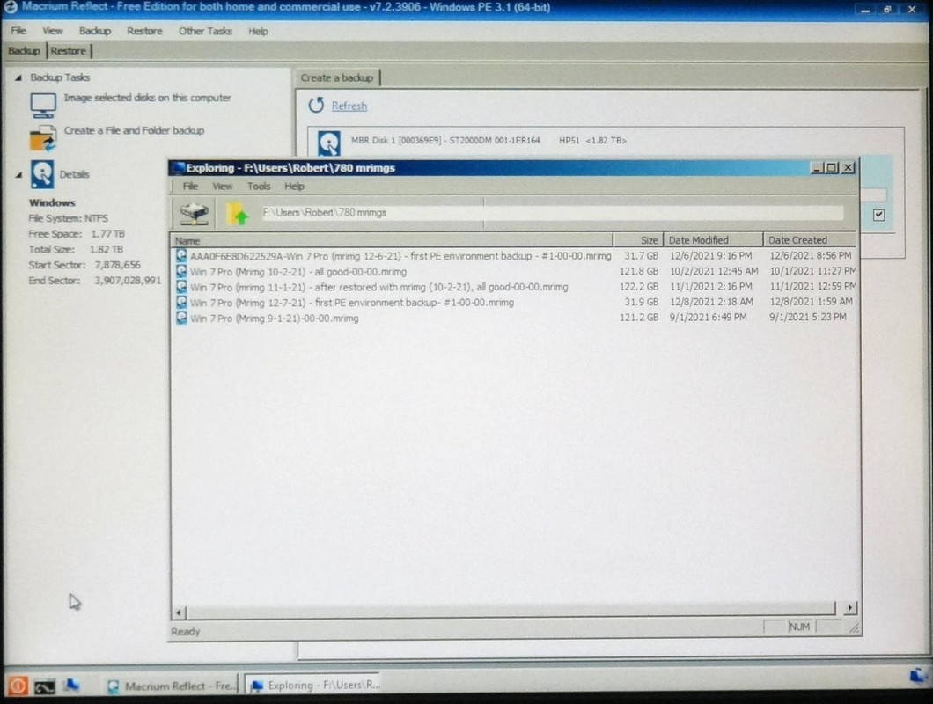Select the Create a backup tab
This screenshot has height=704, width=933.
(337, 77)
